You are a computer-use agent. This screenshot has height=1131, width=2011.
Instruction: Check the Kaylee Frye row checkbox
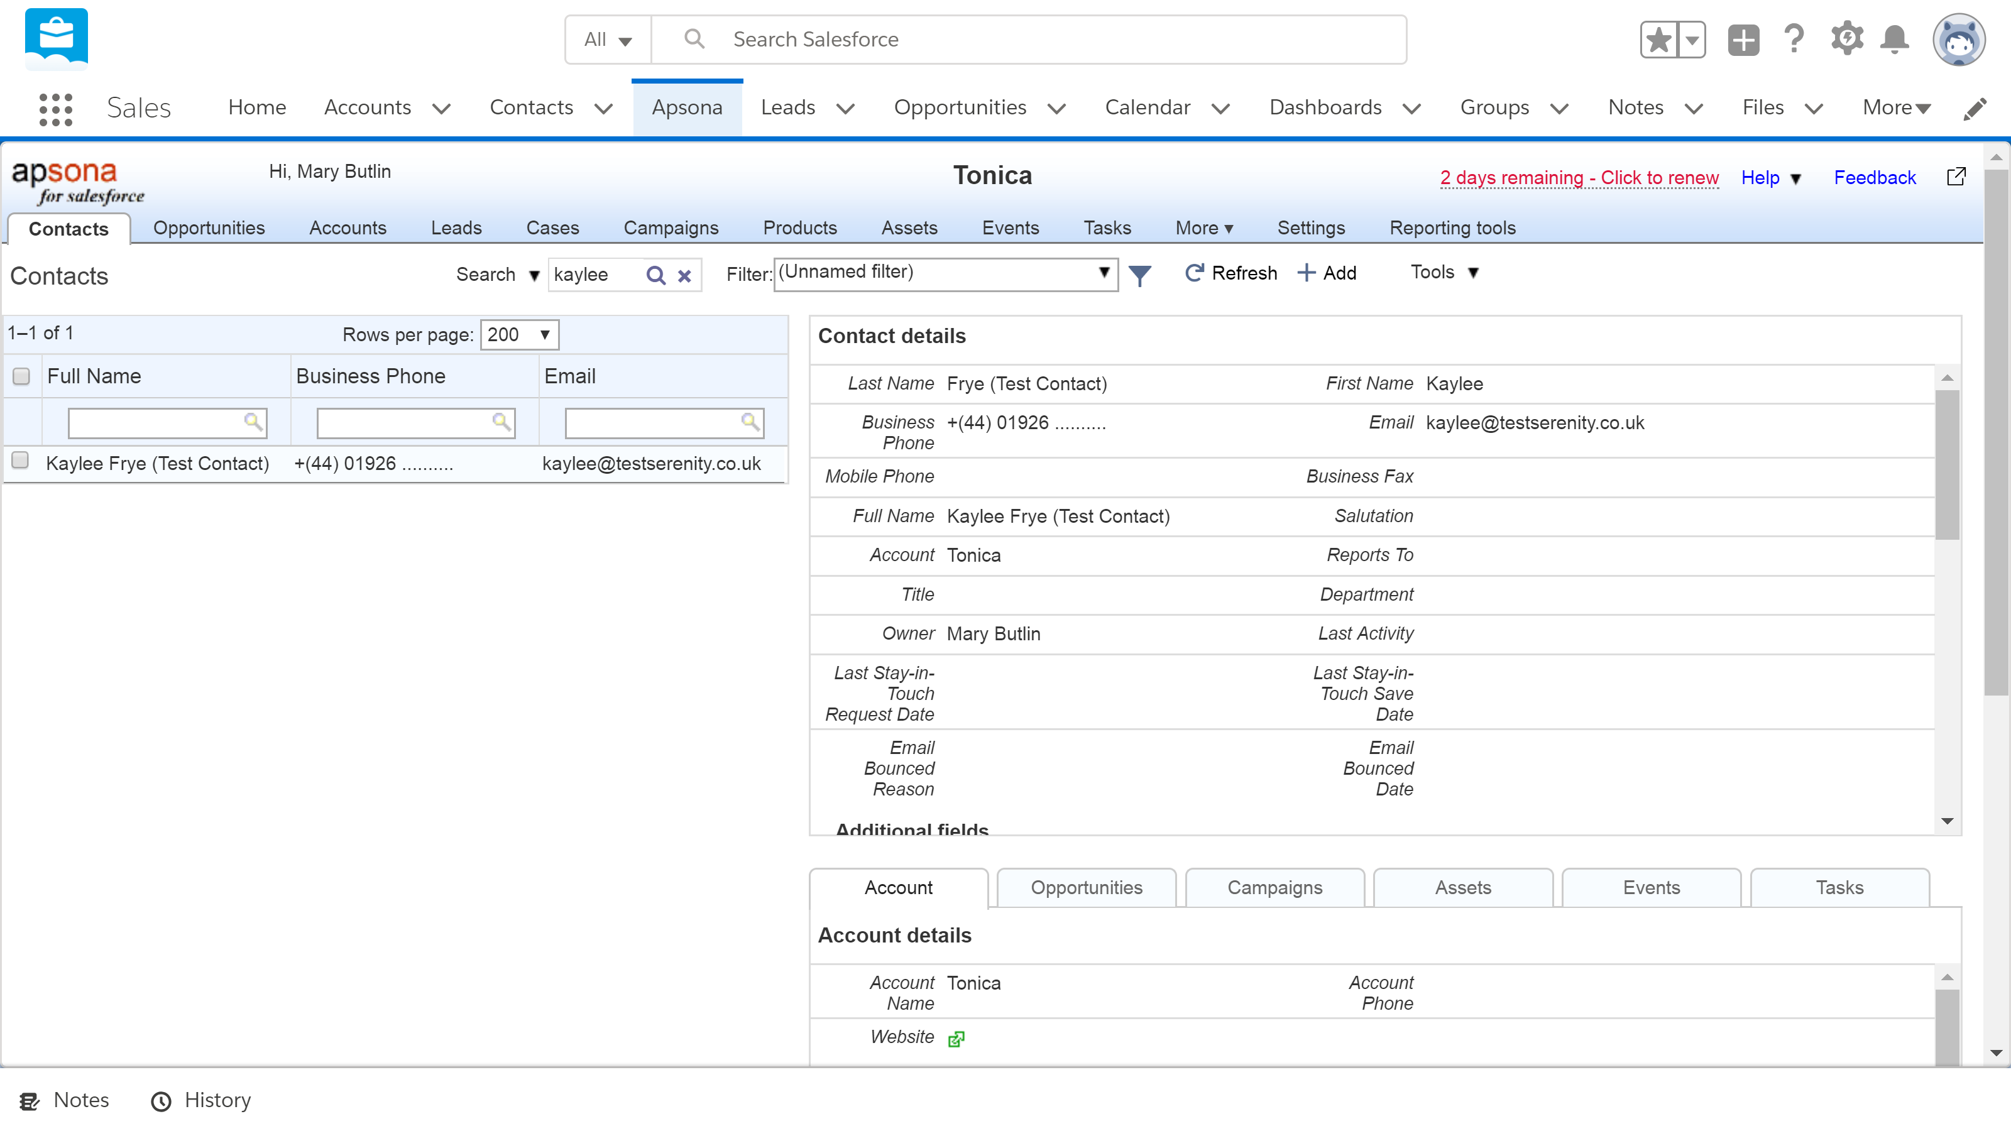coord(20,461)
